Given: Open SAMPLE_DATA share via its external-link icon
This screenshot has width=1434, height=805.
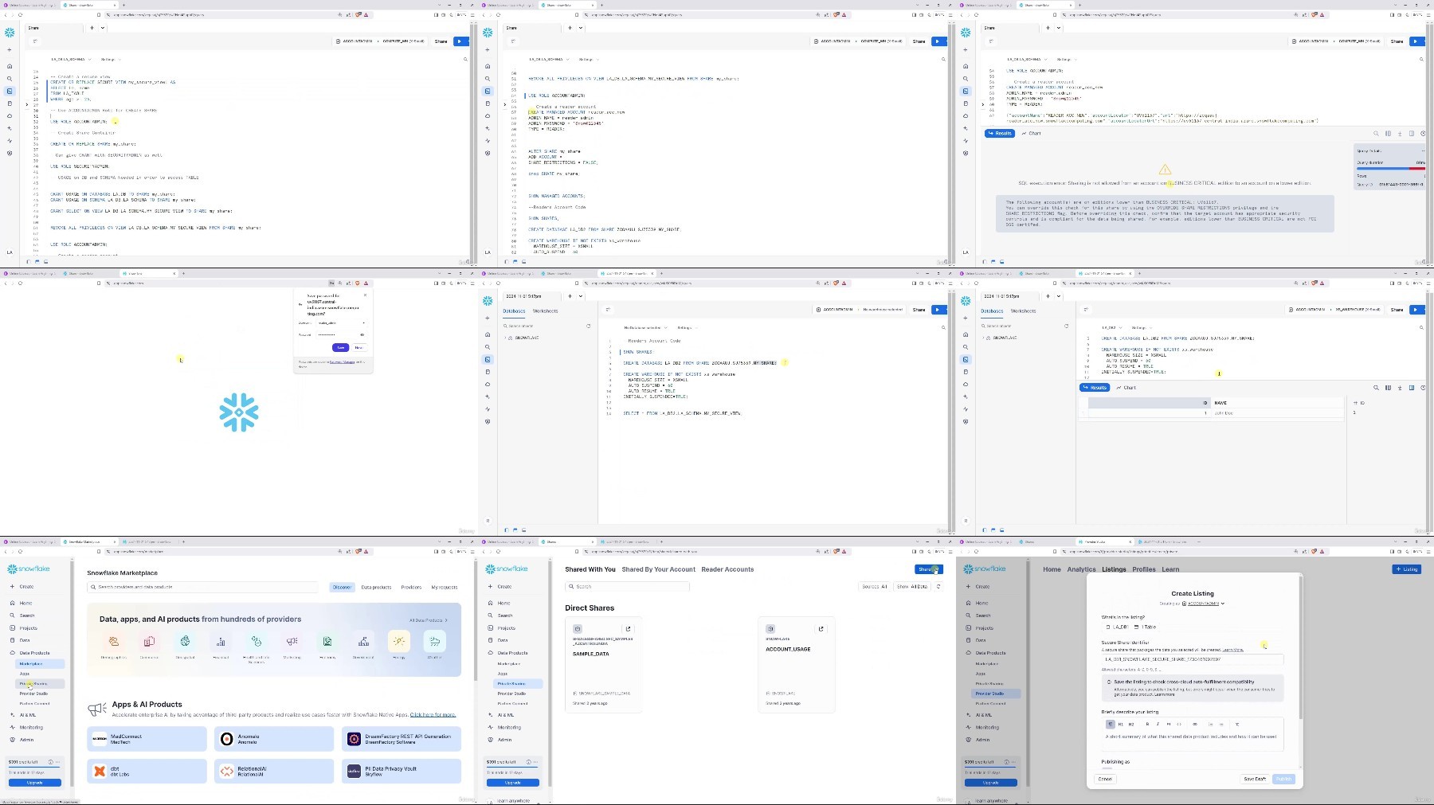Looking at the screenshot, I should click(628, 628).
